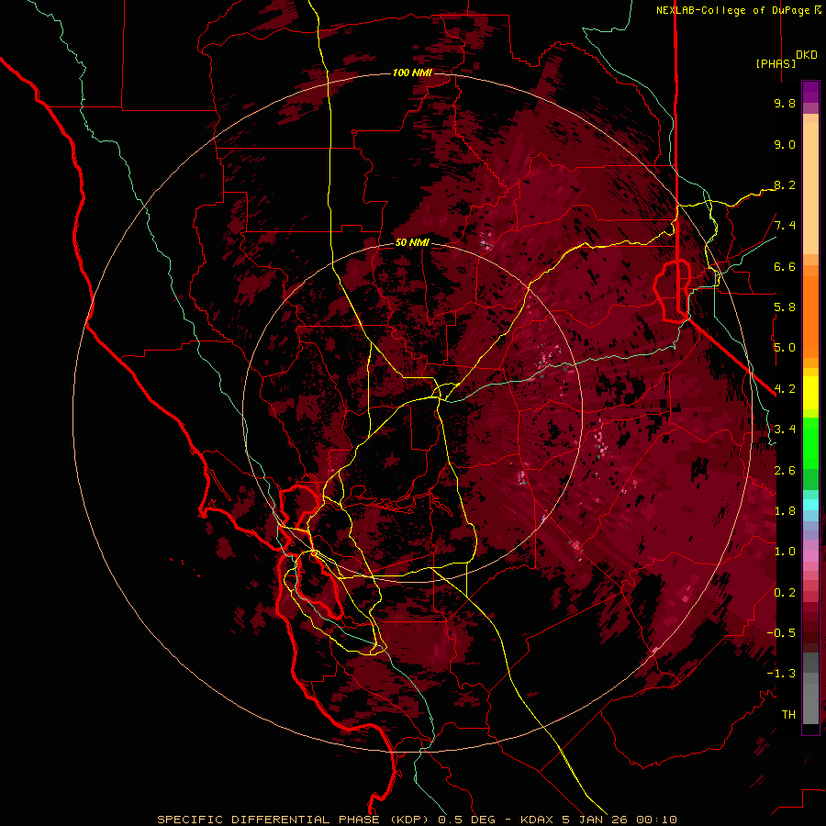Click the 50 NMI range ring label
Screen dimensions: 826x826
point(412,243)
